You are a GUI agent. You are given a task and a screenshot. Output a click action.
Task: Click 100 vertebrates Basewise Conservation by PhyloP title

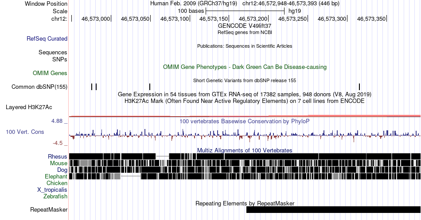(x=245, y=121)
